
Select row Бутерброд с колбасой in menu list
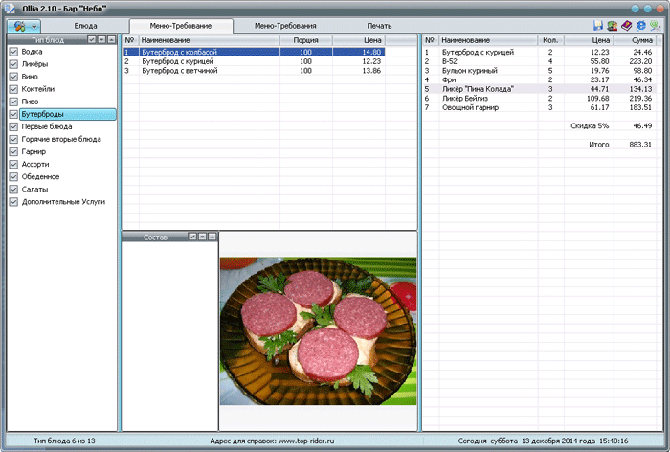[255, 52]
